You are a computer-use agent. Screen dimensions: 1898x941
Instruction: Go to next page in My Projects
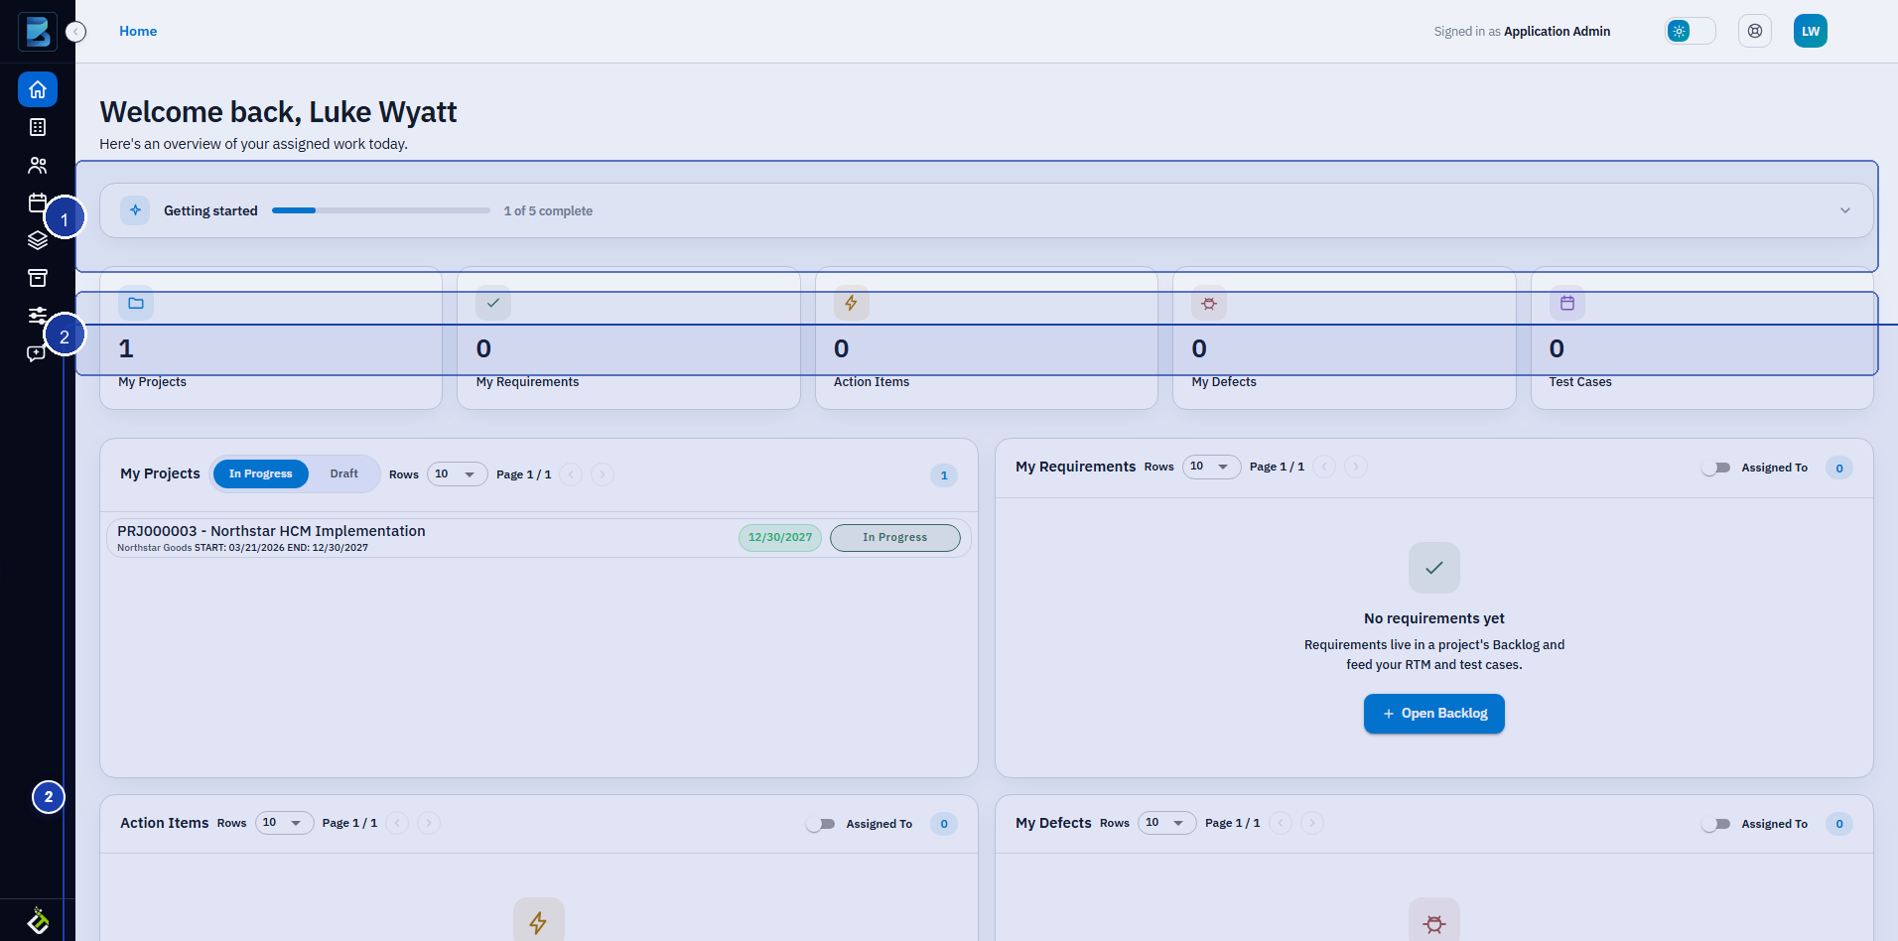click(602, 474)
